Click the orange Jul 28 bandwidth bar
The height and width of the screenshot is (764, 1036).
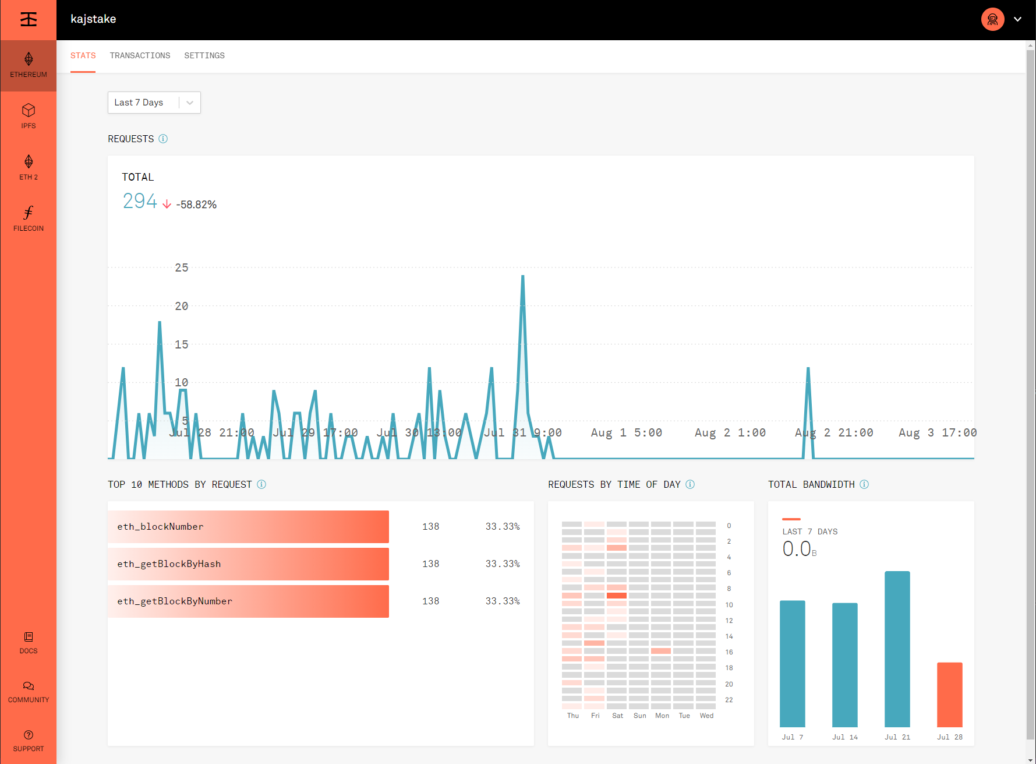[x=950, y=695]
